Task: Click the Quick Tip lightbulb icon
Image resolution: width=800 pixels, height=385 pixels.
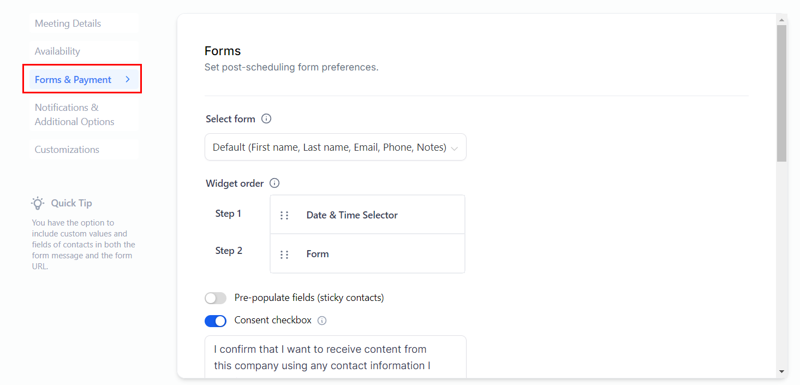Action: pyautogui.click(x=38, y=203)
